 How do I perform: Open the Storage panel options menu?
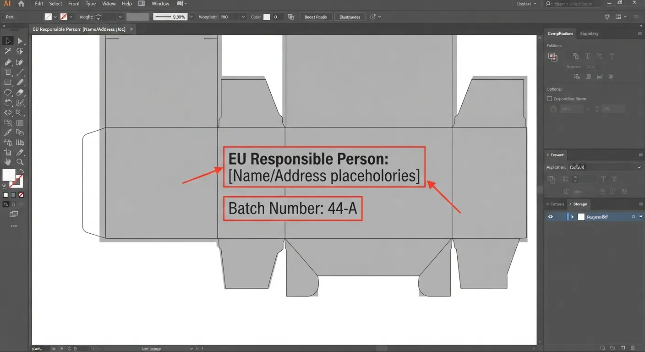[640, 204]
